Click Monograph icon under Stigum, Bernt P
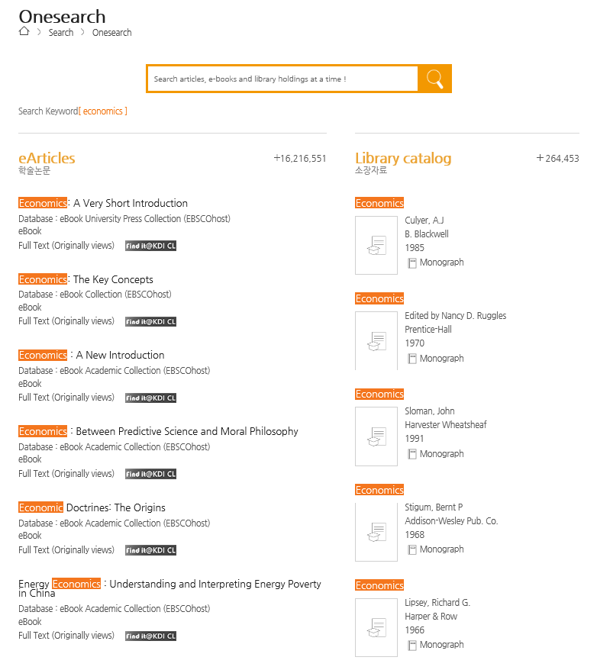Image resolution: width=597 pixels, height=670 pixels. click(412, 549)
